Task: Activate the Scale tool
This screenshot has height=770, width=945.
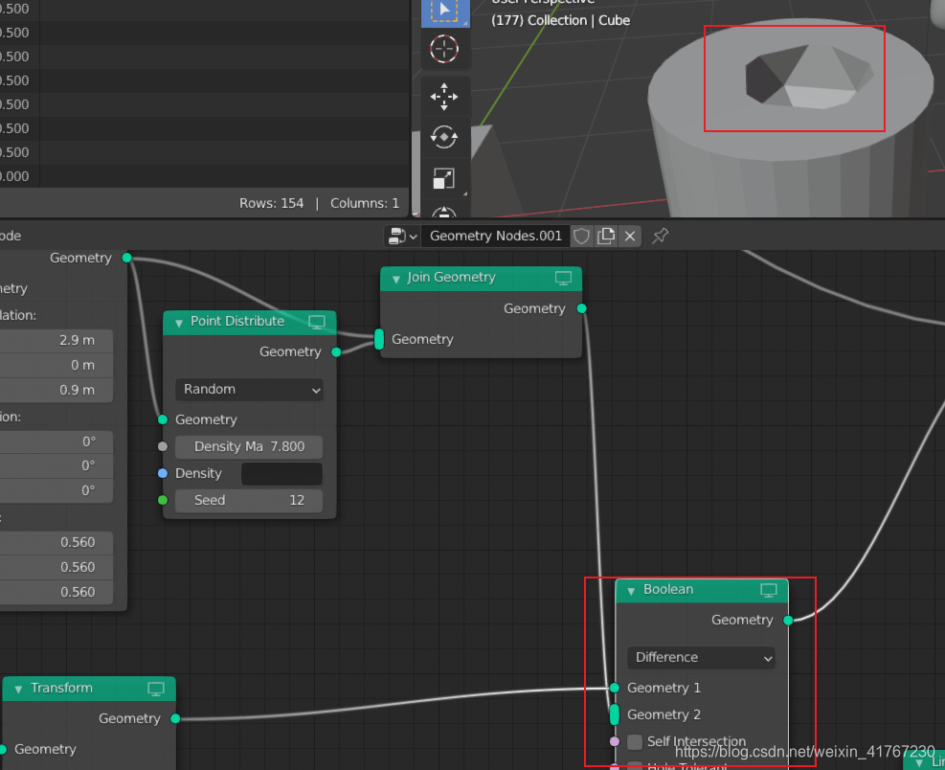Action: (x=444, y=178)
